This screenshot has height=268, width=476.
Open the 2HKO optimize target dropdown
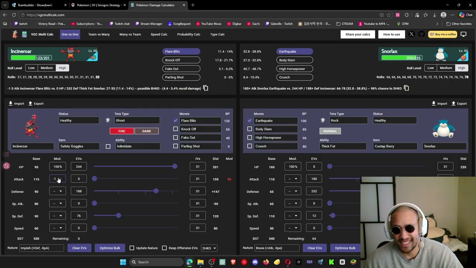[209, 248]
